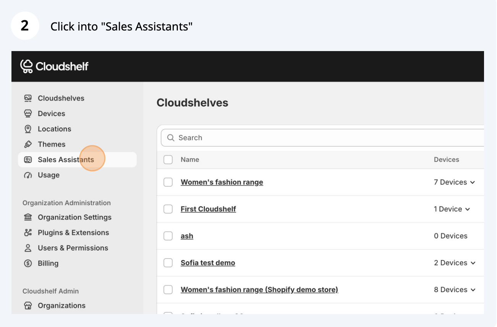Click the Themes paintbrush icon
The width and height of the screenshot is (497, 327).
[28, 144]
